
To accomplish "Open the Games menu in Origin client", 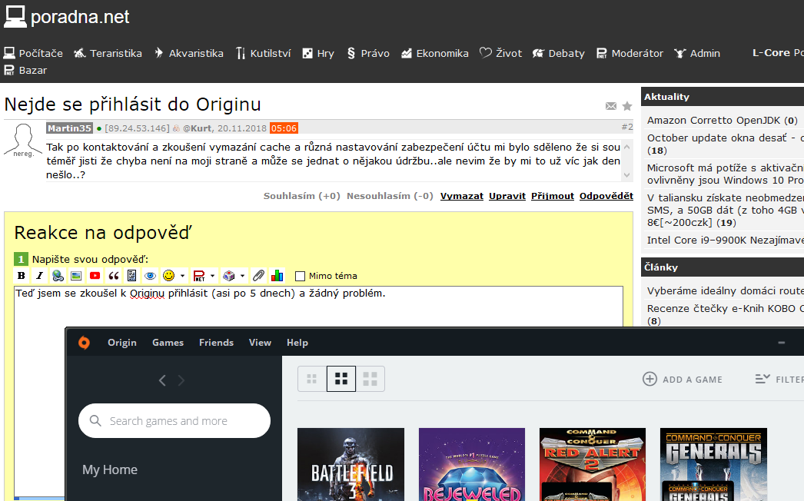I will (168, 343).
